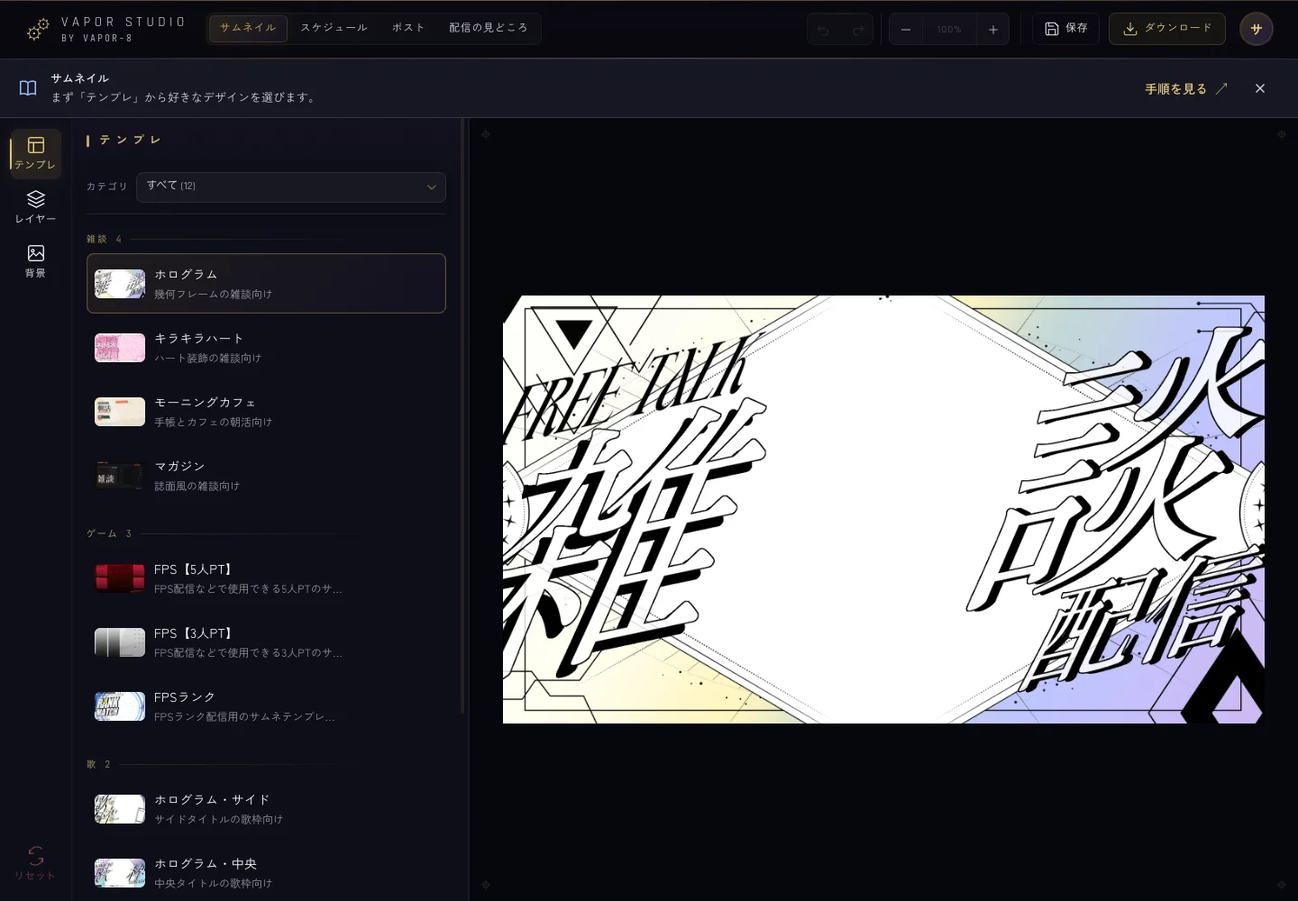
Task: Click the リセット reset icon
Action: click(36, 862)
